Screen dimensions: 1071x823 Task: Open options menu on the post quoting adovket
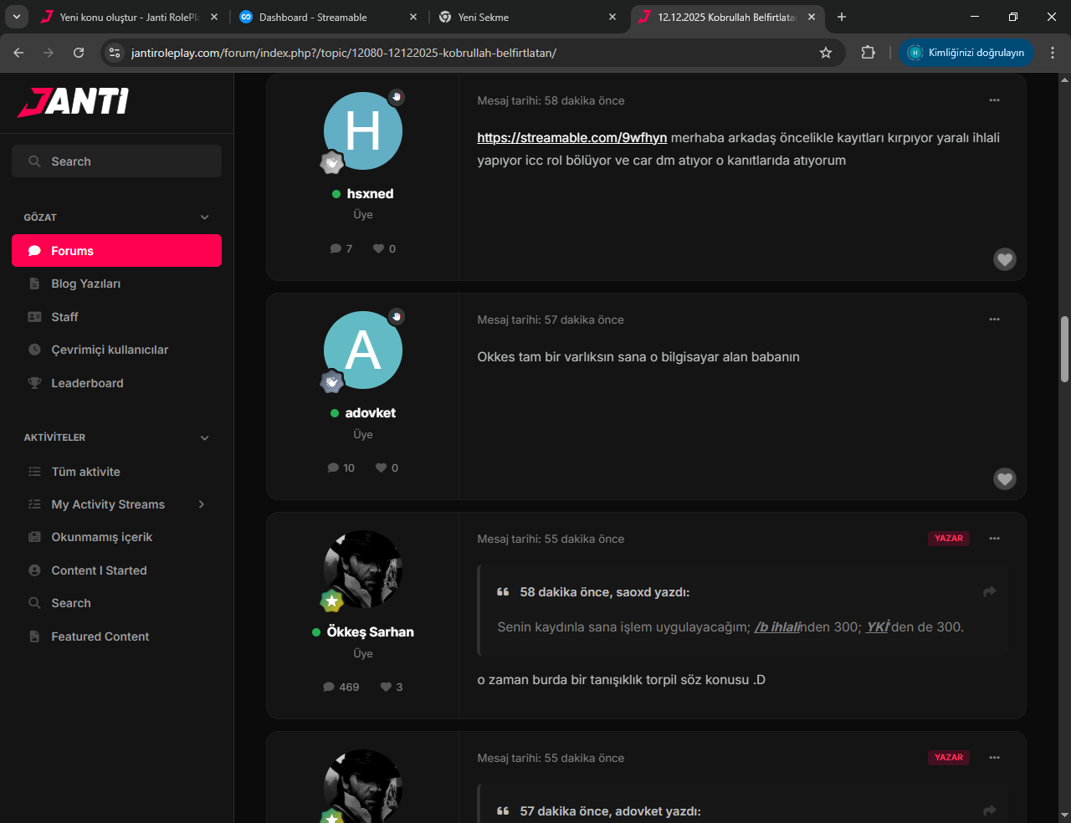[994, 758]
